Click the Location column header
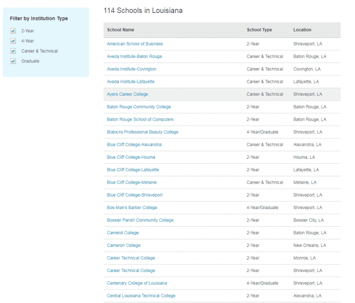Screen dimensions: 355x303 302,30
